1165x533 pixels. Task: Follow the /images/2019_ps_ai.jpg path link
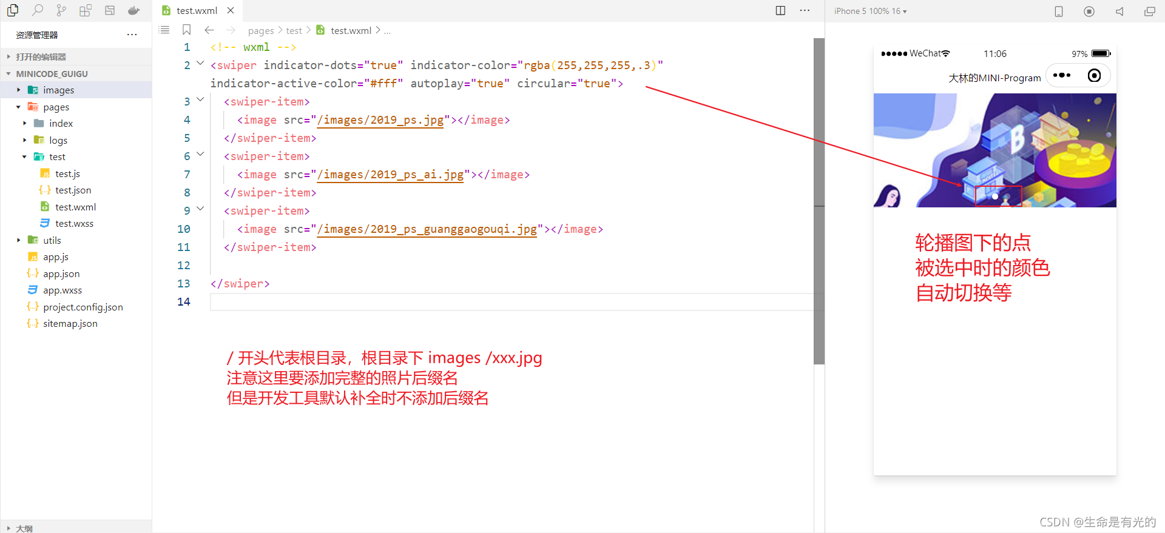391,175
